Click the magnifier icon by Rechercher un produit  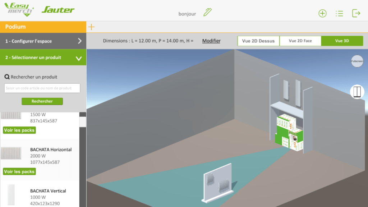coord(7,77)
